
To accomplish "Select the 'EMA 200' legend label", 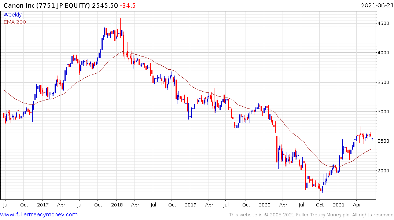I will coord(15,22).
